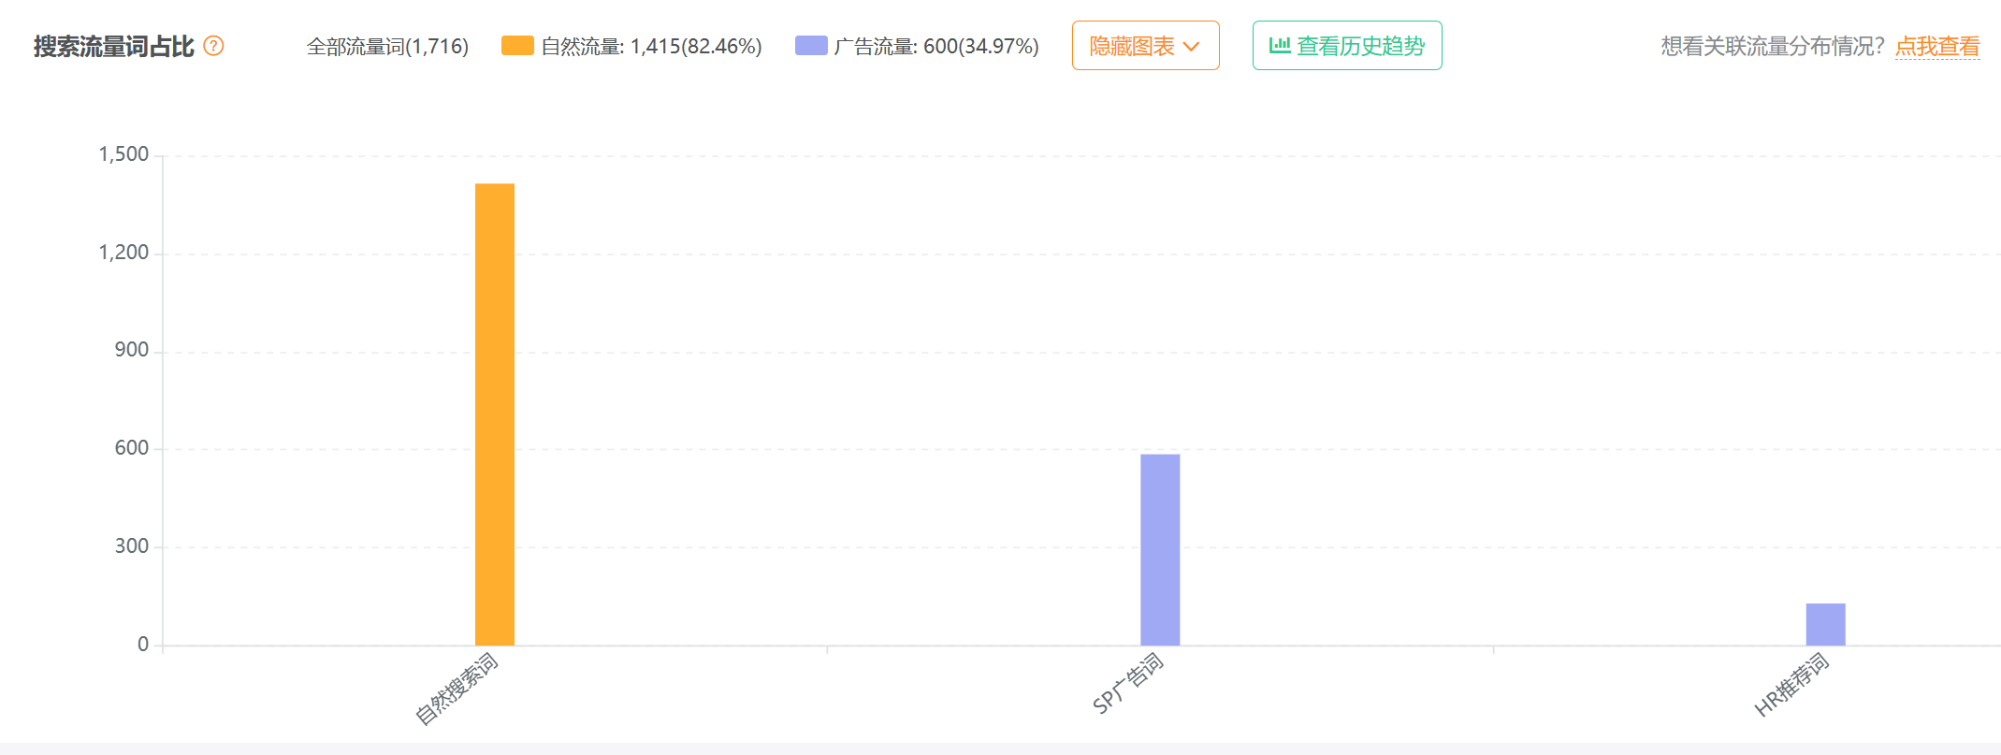This screenshot has height=755, width=2001.
Task: Click the bar chart icon in 查看历史趋势
Action: pyautogui.click(x=1280, y=45)
